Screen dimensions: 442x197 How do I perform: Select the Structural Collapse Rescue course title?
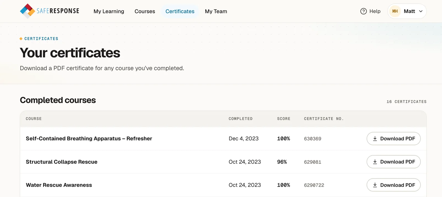[x=62, y=162]
